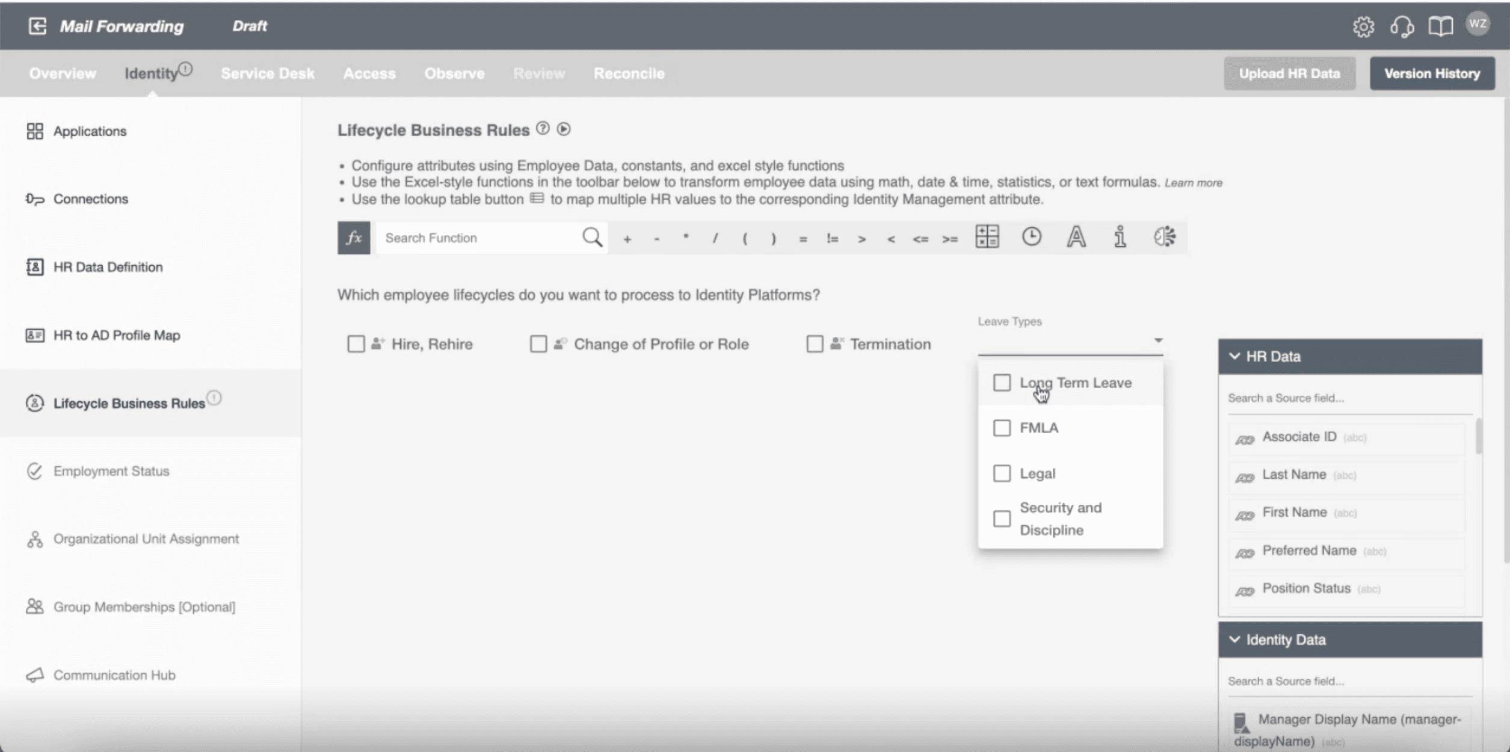Open the Leave Types dropdown
This screenshot has height=752, width=1510.
(1156, 339)
